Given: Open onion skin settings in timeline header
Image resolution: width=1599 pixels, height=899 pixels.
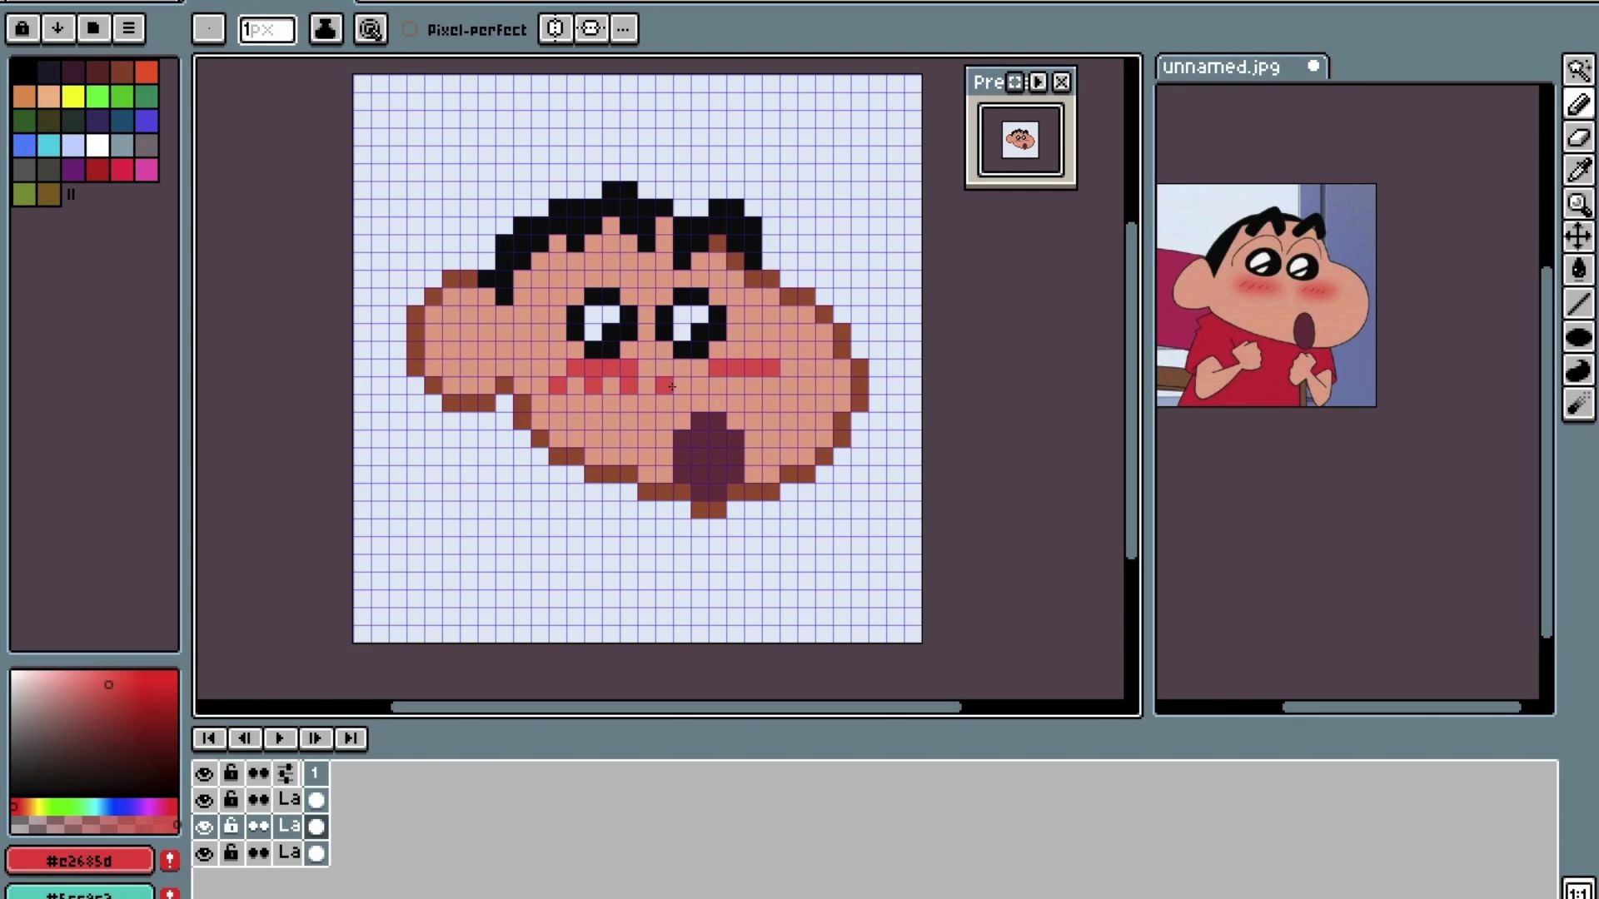Looking at the screenshot, I should pos(286,773).
